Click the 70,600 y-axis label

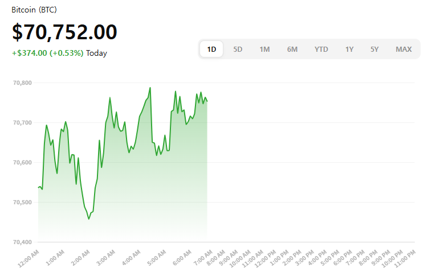point(22,163)
